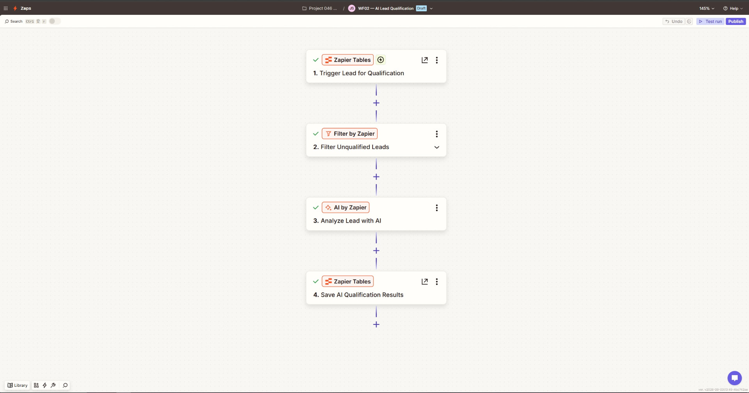
Task: Open the Help dropdown menu
Action: (x=733, y=8)
